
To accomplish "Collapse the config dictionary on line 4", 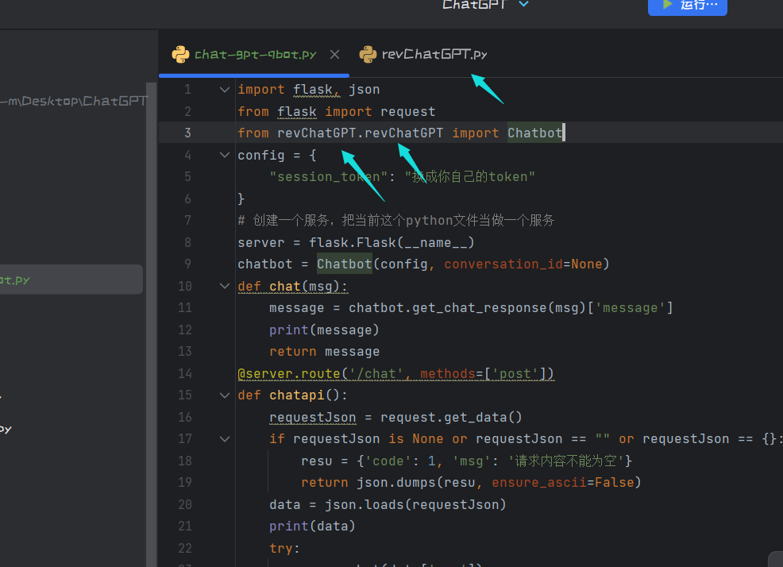I will [x=224, y=155].
